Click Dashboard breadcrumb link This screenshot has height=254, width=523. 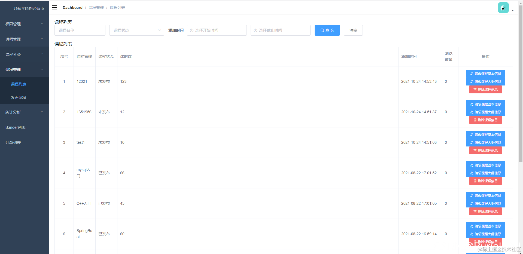(72, 8)
